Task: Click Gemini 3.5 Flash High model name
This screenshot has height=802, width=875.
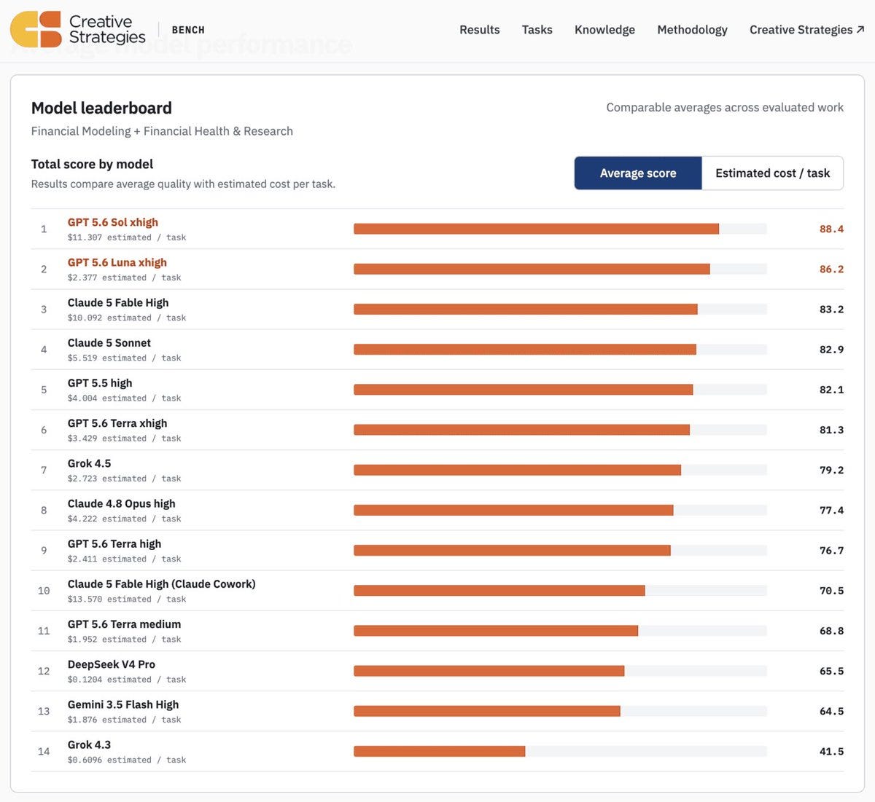Action: pyautogui.click(x=123, y=704)
